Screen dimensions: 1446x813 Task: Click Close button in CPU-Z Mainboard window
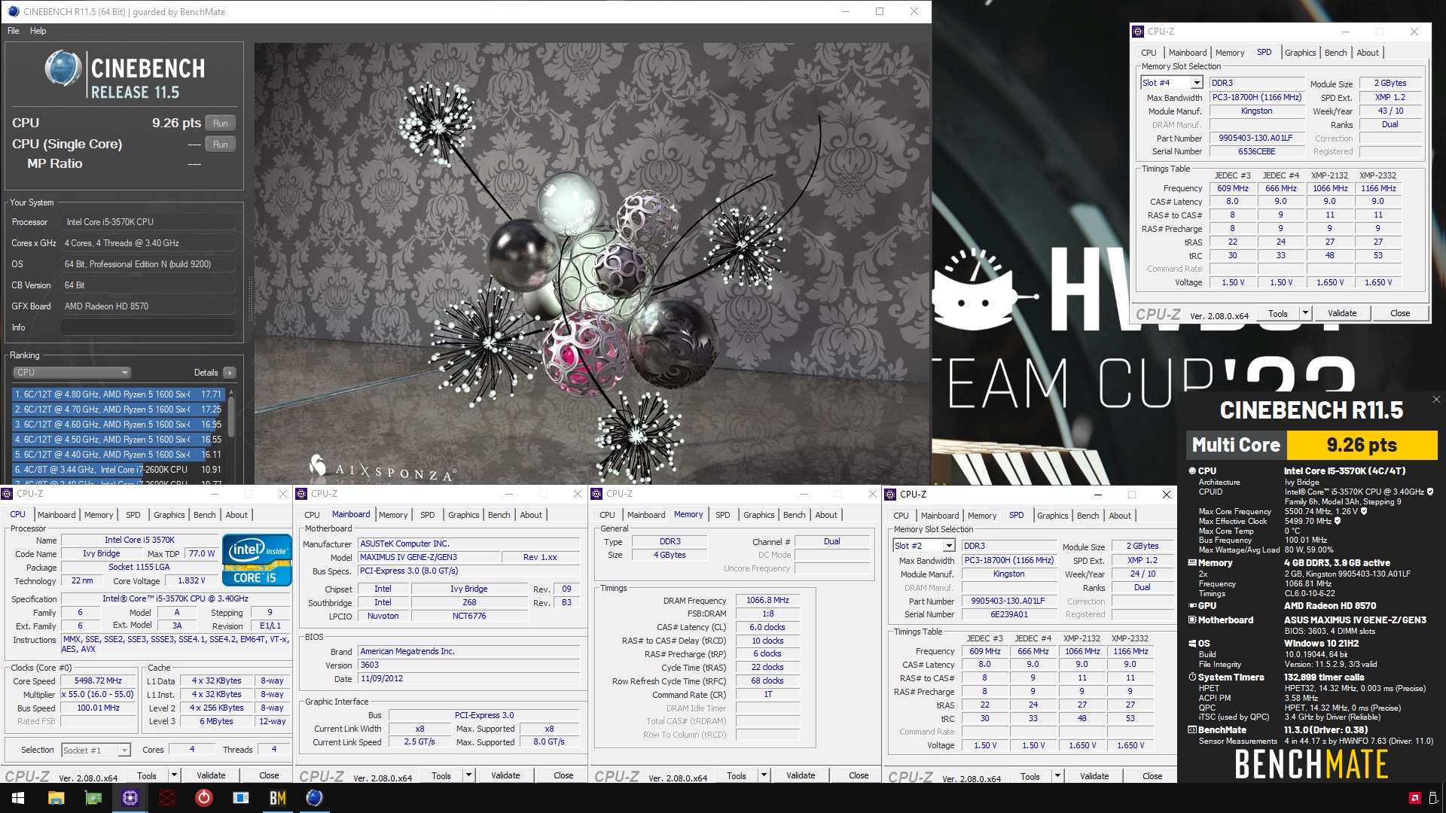563,775
